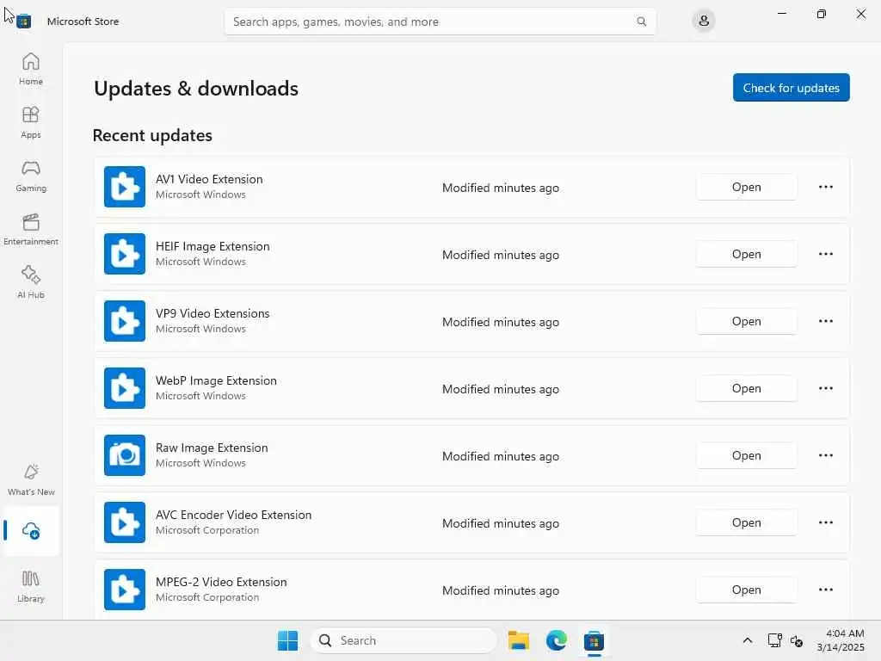Click the Microsoft Store taskbar icon

(594, 640)
